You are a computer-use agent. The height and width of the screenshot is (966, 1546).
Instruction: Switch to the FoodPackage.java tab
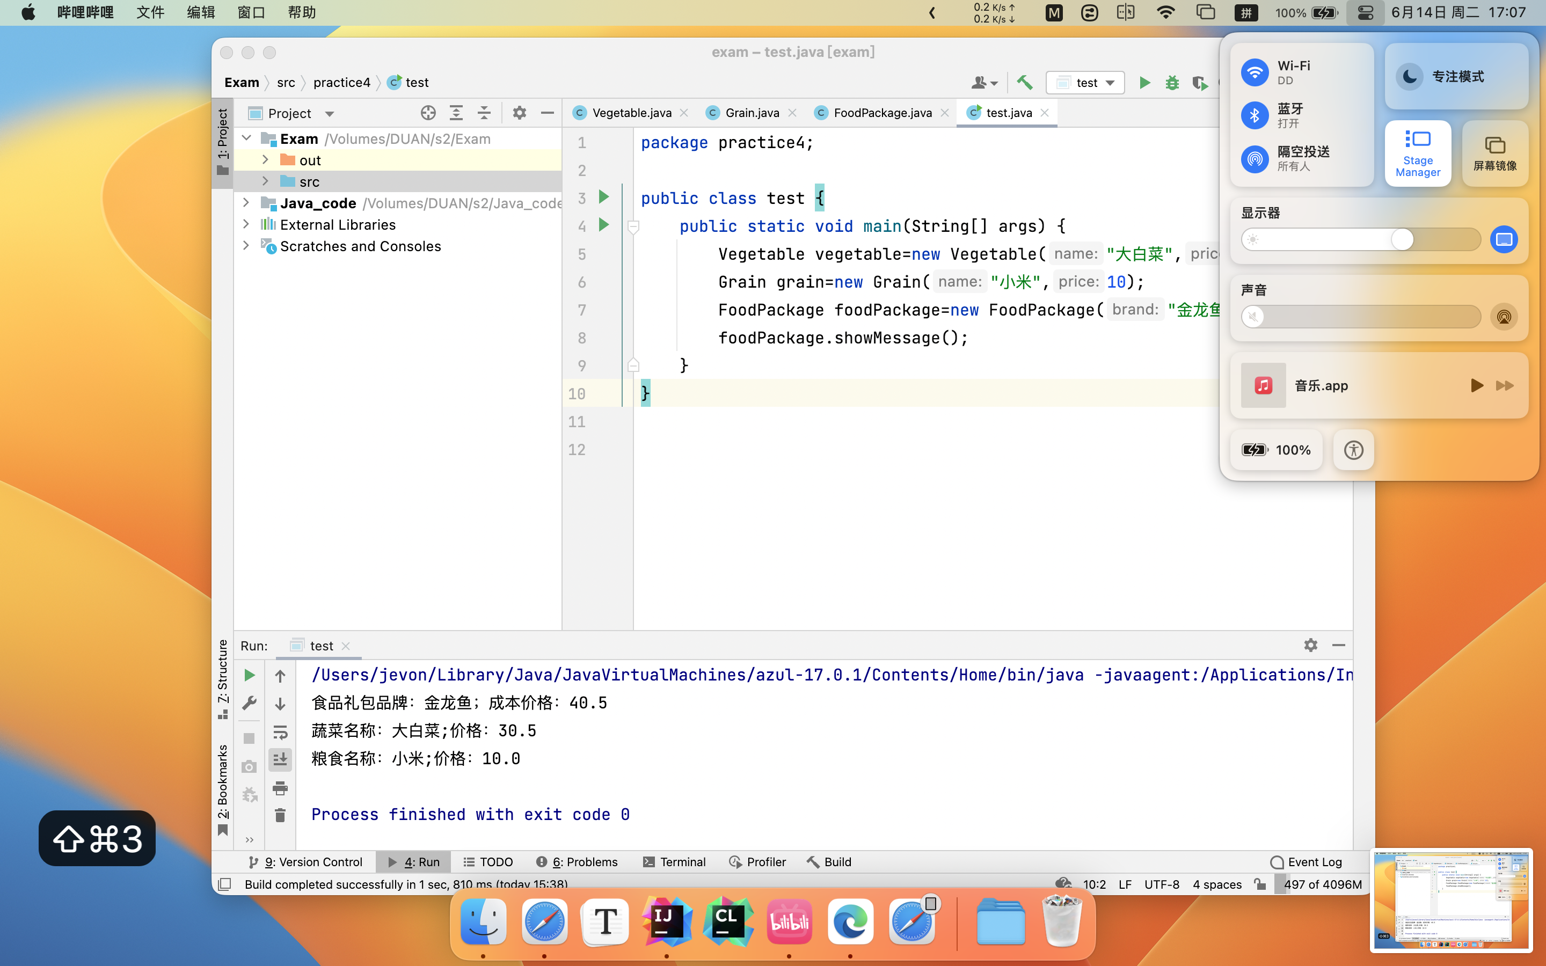tap(881, 113)
